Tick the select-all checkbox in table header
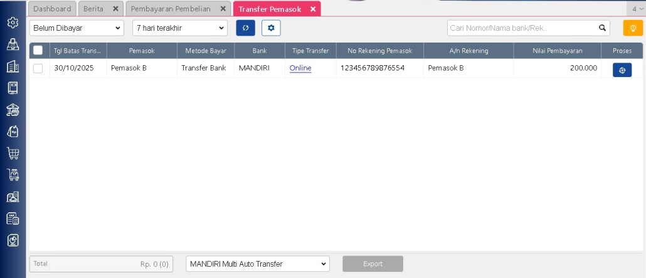The height and width of the screenshot is (278, 646). [x=38, y=50]
